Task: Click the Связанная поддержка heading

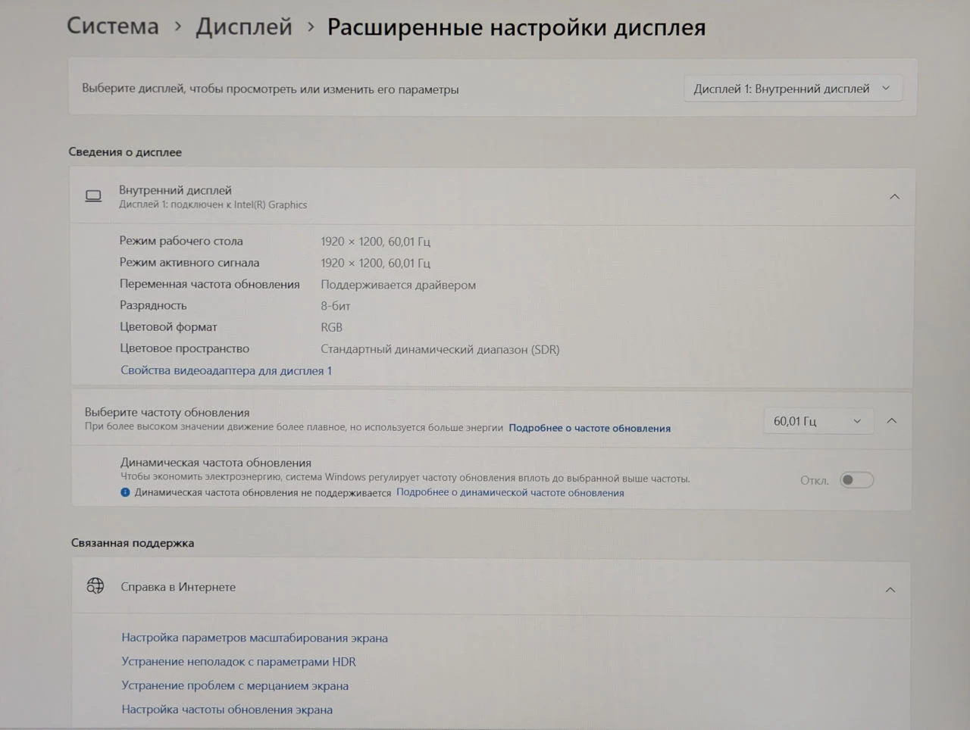Action: tap(133, 543)
